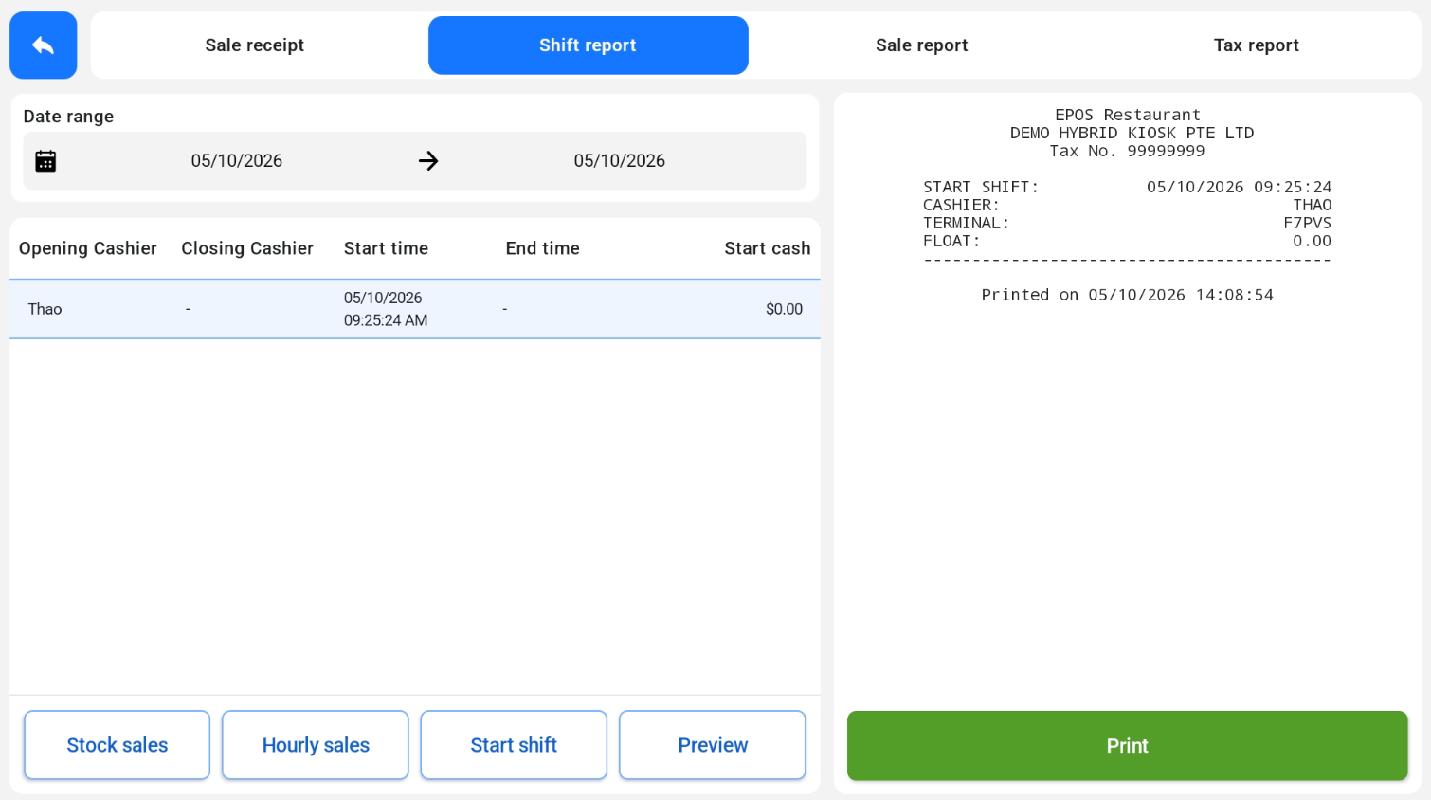Click the End time column header
The image size is (1431, 800).
pos(543,248)
